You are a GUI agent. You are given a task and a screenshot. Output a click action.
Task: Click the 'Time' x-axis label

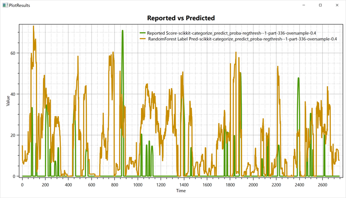pos(181,191)
